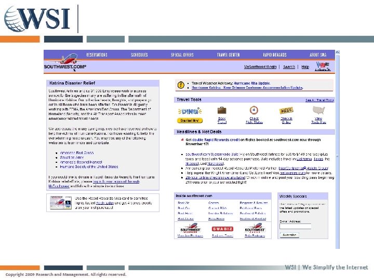Screen dimensions: 374x280
Task: Click the Business Travel link under SWABIZ
Action: 222,236
